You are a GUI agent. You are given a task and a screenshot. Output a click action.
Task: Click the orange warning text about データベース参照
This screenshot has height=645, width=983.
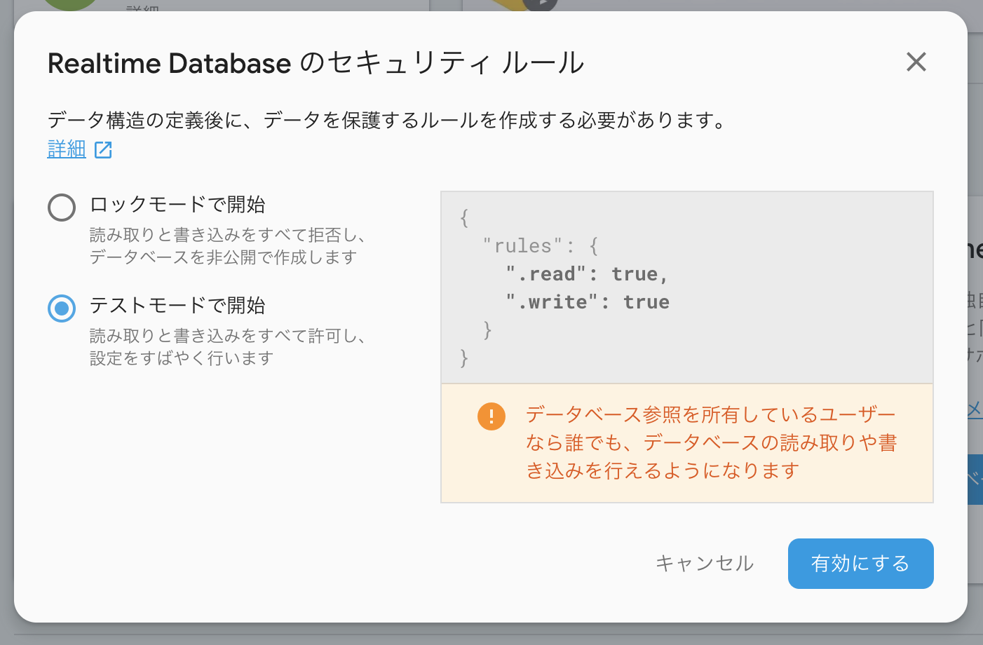[x=711, y=442]
